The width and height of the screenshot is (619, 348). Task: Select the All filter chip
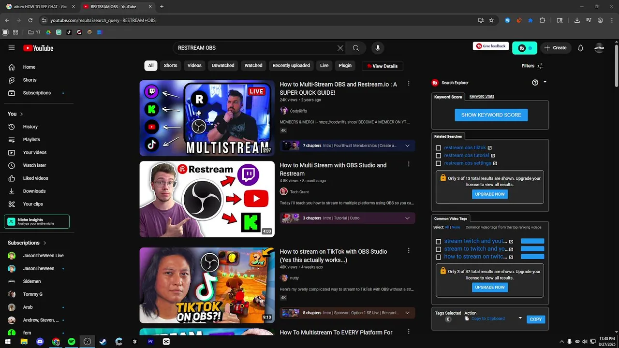coord(151,66)
